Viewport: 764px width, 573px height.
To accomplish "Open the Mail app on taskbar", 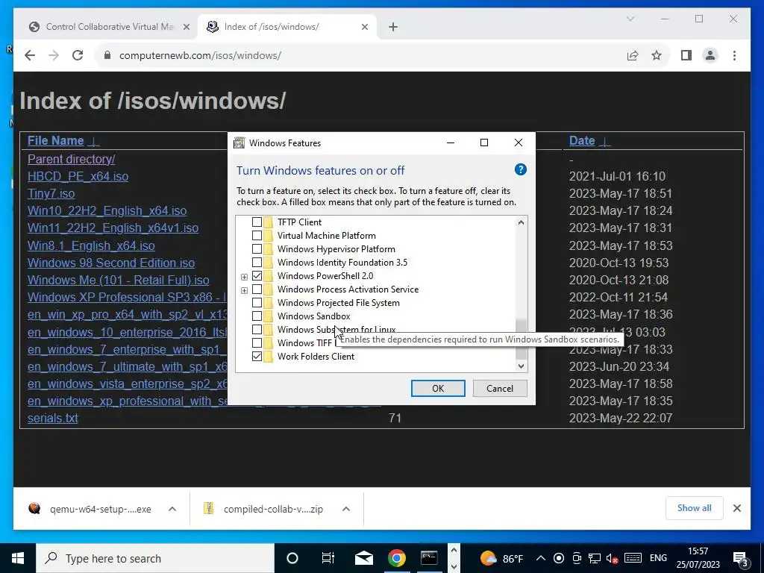I will 364,558.
